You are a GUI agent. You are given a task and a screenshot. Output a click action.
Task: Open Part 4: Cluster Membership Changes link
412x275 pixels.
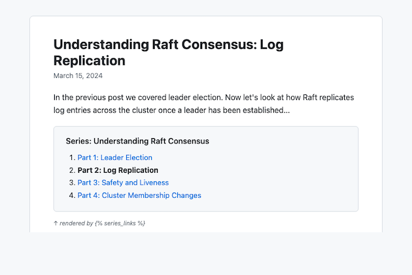(x=139, y=195)
